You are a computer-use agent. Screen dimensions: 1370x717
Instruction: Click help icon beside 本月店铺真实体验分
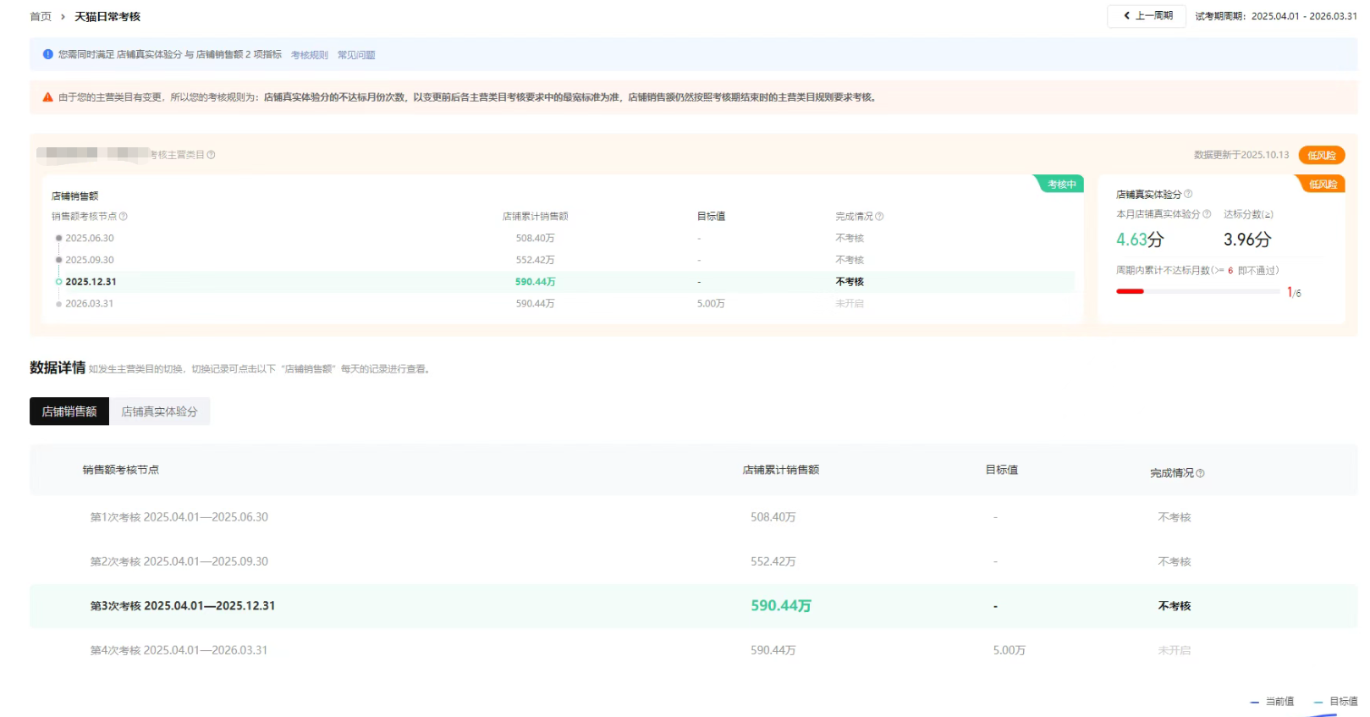pyautogui.click(x=1207, y=214)
